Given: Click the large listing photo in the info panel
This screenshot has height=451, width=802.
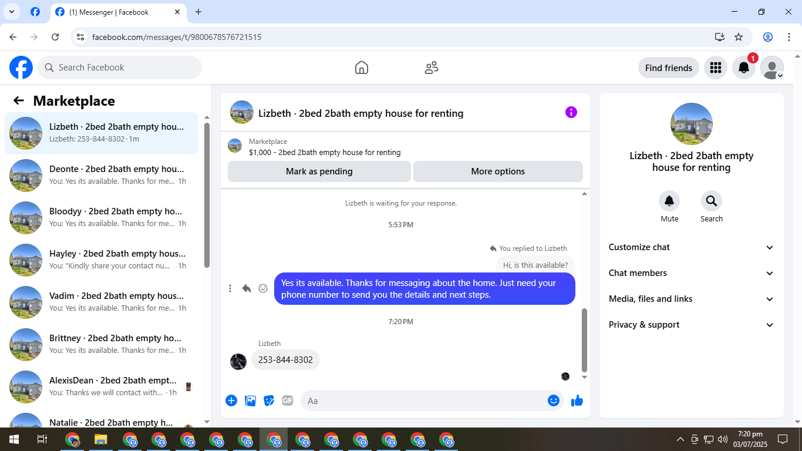Looking at the screenshot, I should pos(692,124).
